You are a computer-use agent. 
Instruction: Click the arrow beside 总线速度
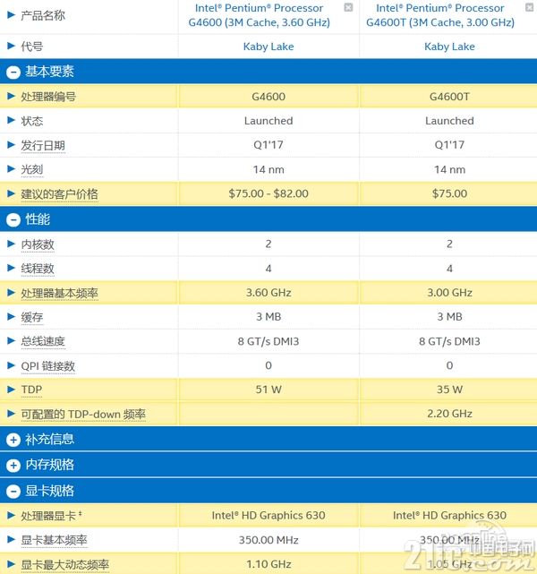(x=11, y=341)
